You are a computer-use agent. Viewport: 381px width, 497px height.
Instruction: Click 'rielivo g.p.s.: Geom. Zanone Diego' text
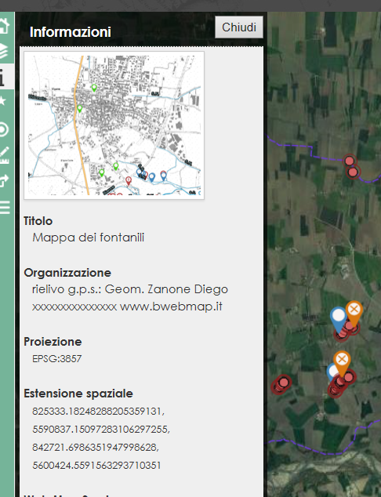[x=130, y=289]
